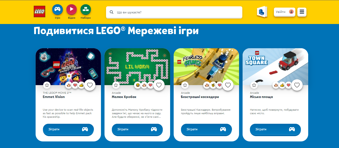Viewport: 339px width, 148px height.
Task: Open the Ігри gamepad icon
Action: pos(58,10)
